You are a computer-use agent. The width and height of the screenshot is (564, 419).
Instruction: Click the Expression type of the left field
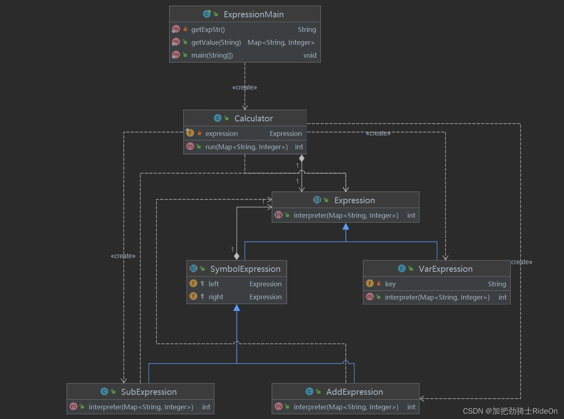[266, 284]
